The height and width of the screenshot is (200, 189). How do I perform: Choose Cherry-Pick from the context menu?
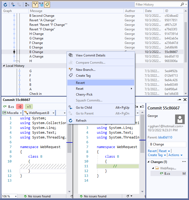[101, 95]
